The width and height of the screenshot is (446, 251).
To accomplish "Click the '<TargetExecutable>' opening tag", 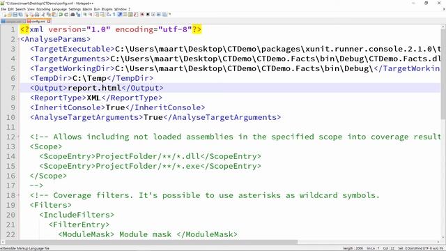I will coord(72,49).
